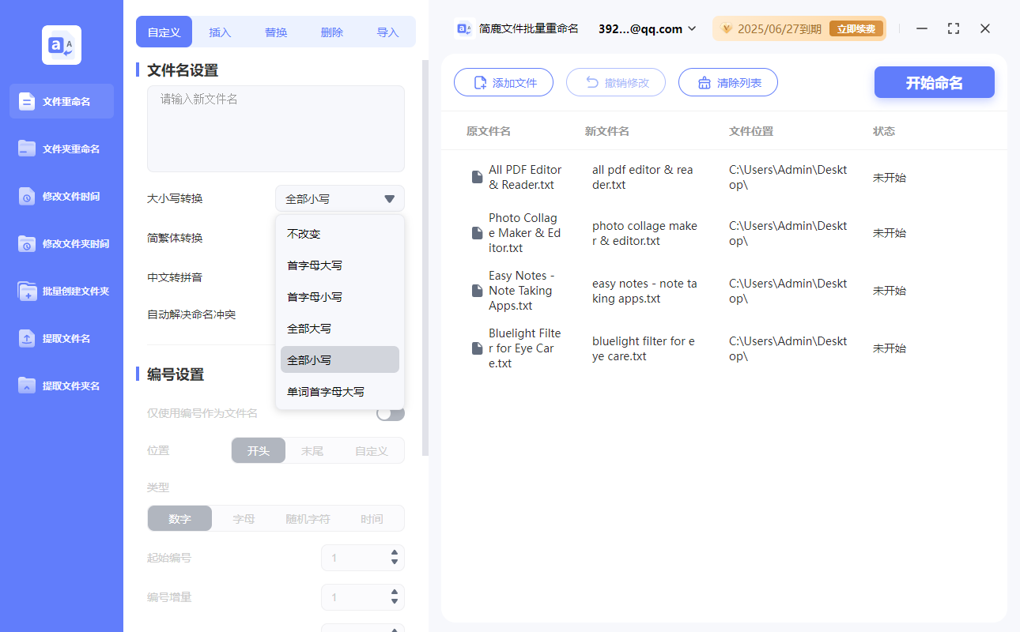Choose 字母 as the numbering type
The height and width of the screenshot is (632, 1020).
point(244,519)
